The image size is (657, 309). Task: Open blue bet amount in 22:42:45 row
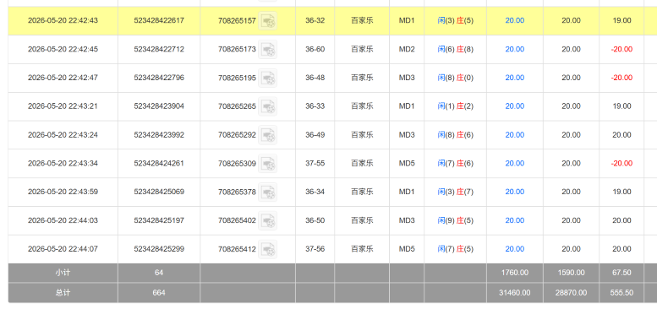(x=515, y=49)
